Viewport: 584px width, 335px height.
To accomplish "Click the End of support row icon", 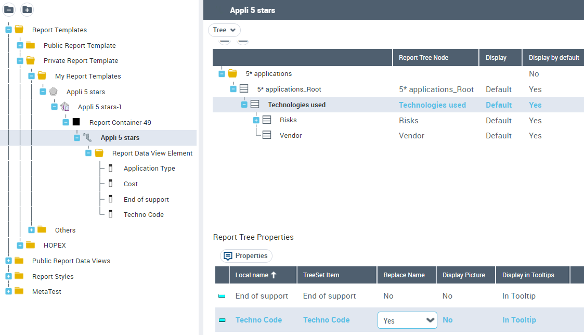I will (222, 296).
